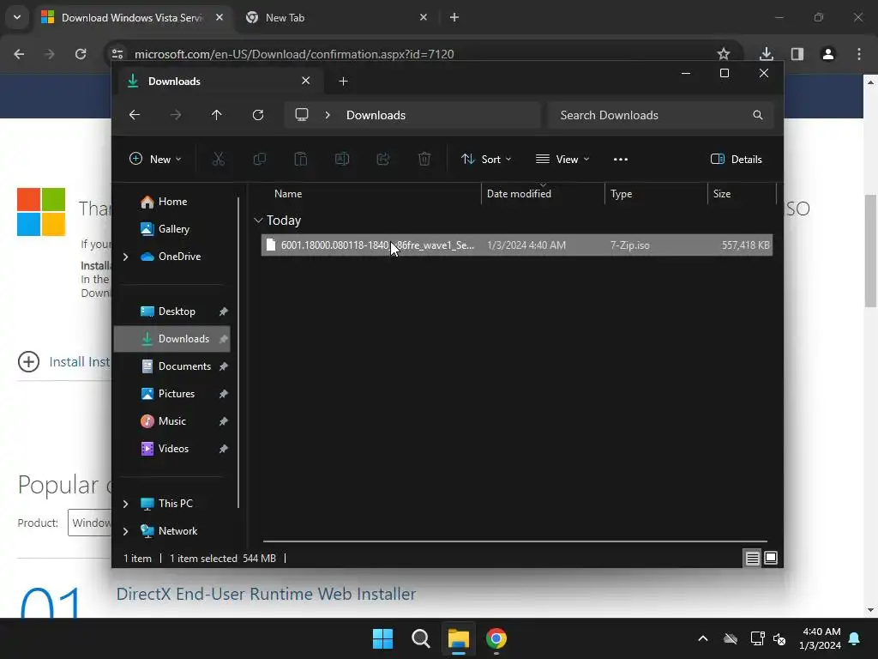
Task: Click the address bar path chevron
Action: 328,115
